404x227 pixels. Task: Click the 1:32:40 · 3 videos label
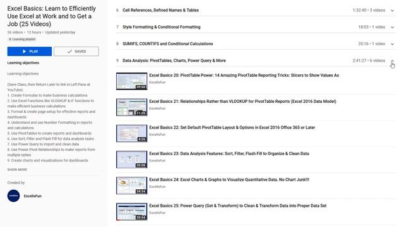[x=369, y=10]
